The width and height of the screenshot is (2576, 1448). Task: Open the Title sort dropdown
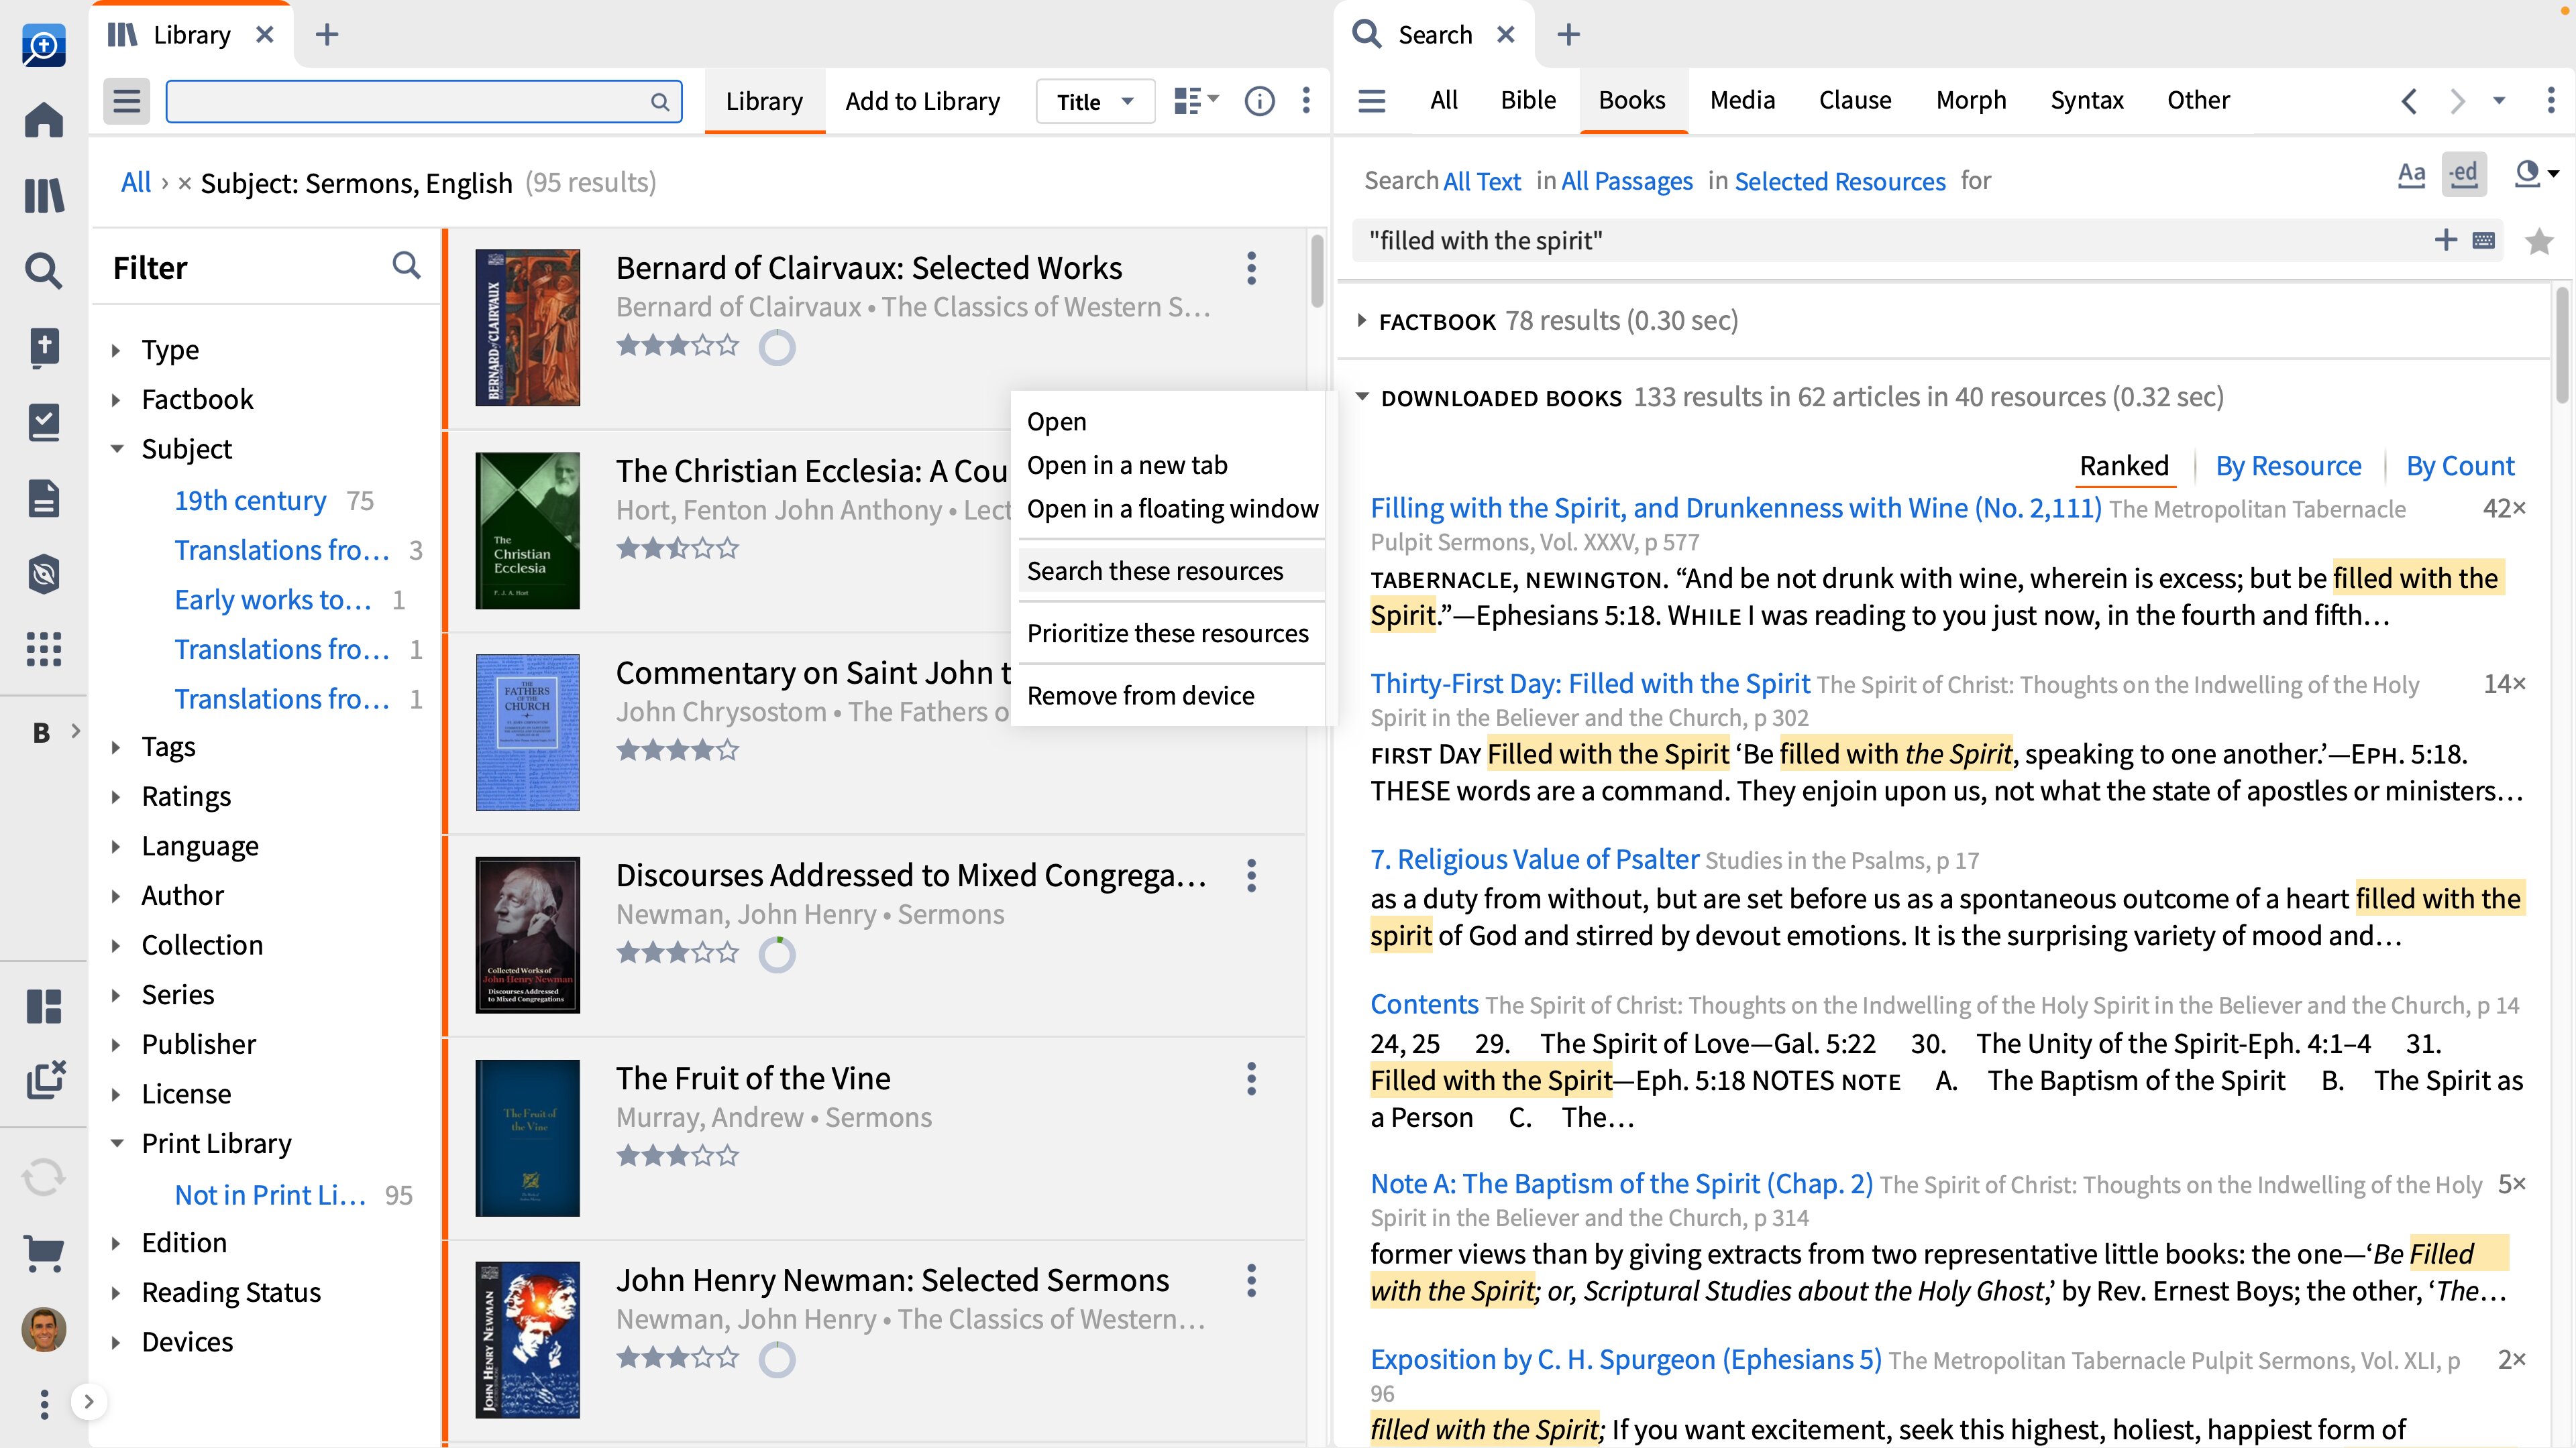1095,101
